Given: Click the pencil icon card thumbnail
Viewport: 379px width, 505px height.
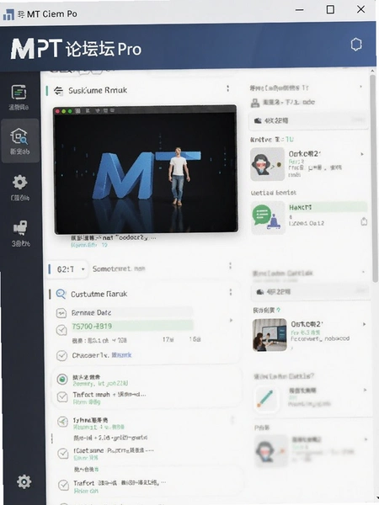Looking at the screenshot, I should (x=266, y=399).
